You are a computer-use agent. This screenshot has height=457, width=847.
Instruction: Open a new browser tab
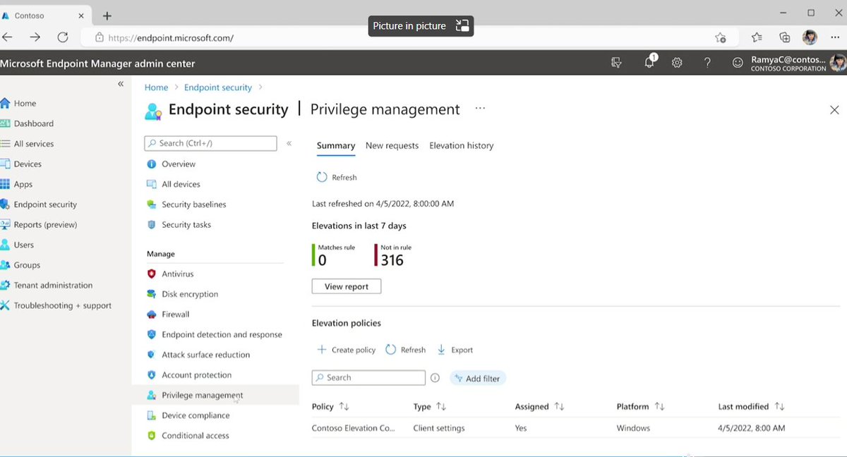pyautogui.click(x=107, y=16)
